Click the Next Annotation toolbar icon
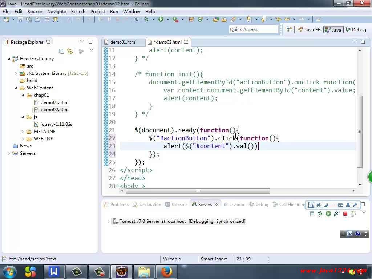Viewport: 372px width, 279px height. 248,20
